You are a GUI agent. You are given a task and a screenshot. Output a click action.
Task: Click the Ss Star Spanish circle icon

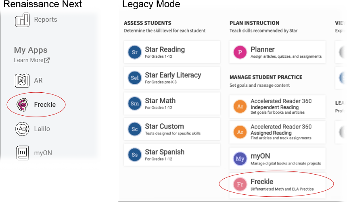(134, 155)
